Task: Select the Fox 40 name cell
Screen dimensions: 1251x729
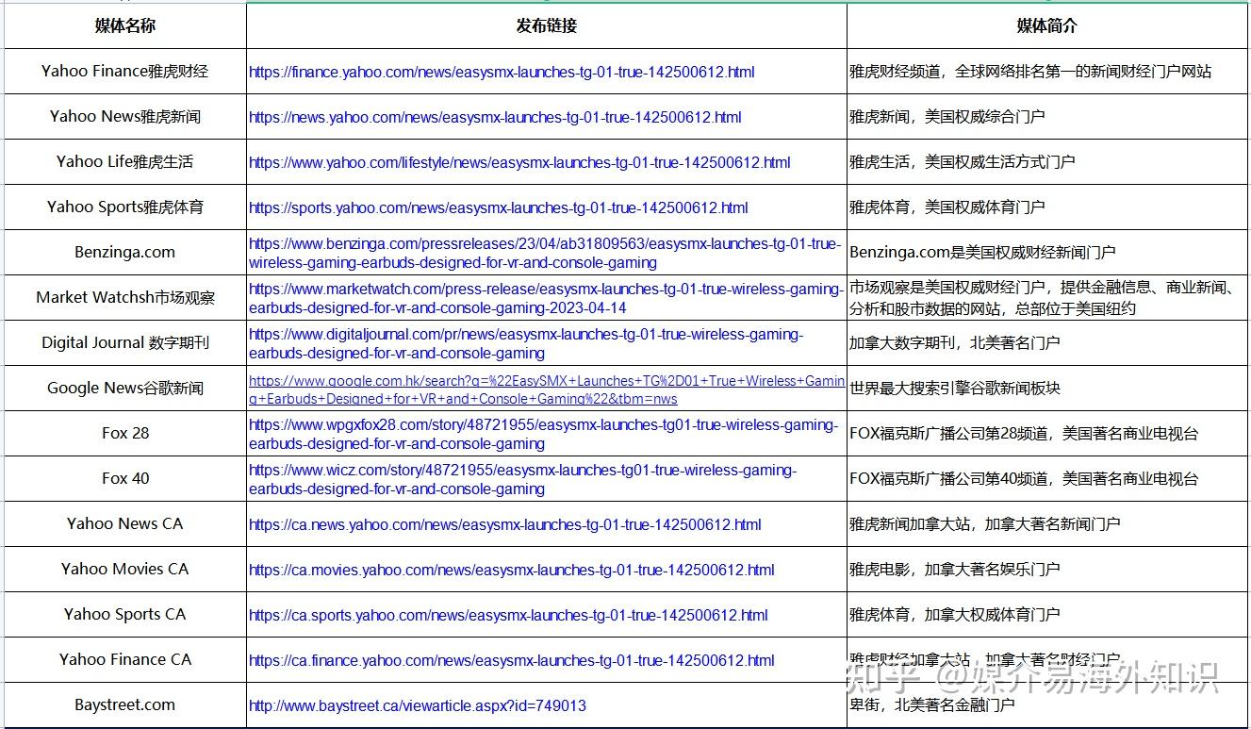Action: tap(125, 478)
